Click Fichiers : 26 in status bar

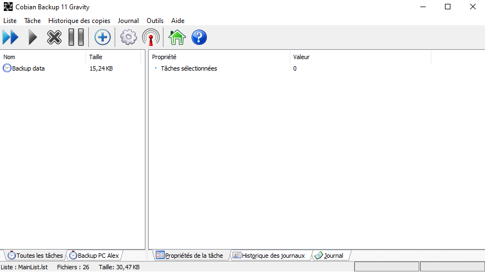(73, 267)
